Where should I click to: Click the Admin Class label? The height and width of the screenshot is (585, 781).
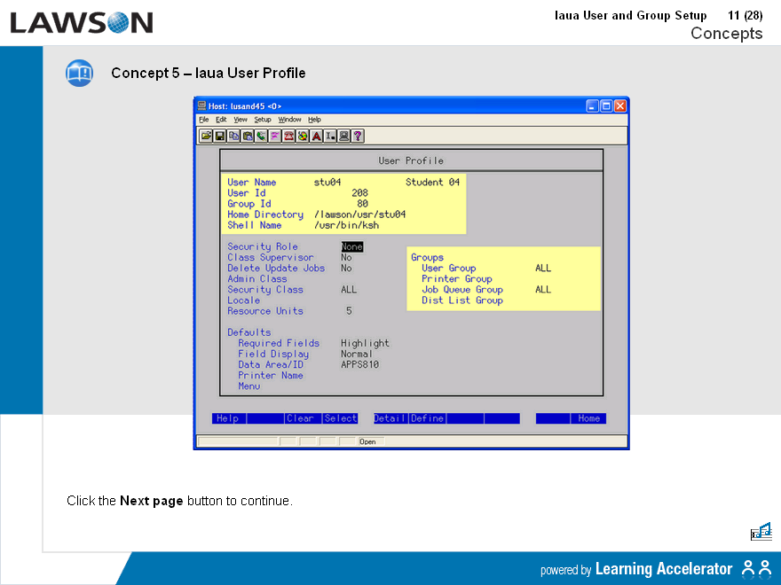pos(257,279)
